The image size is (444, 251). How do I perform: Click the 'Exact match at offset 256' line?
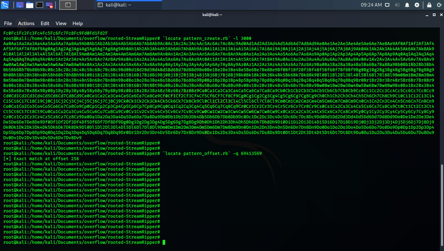(41, 159)
